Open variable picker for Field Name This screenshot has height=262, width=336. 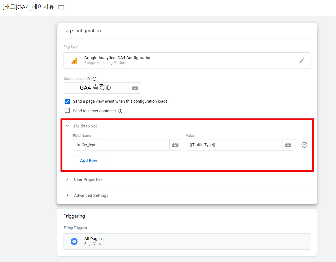pyautogui.click(x=175, y=145)
